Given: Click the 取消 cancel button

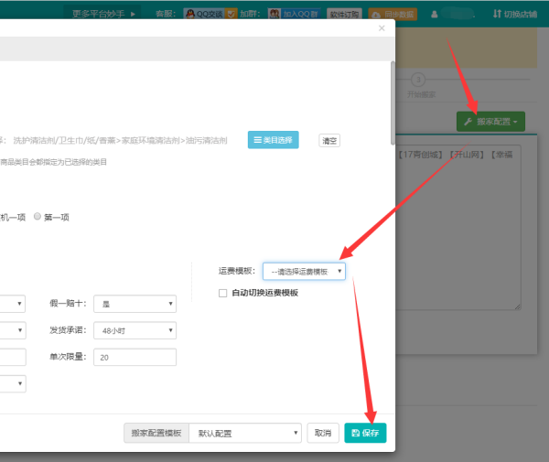Looking at the screenshot, I should coord(321,434).
